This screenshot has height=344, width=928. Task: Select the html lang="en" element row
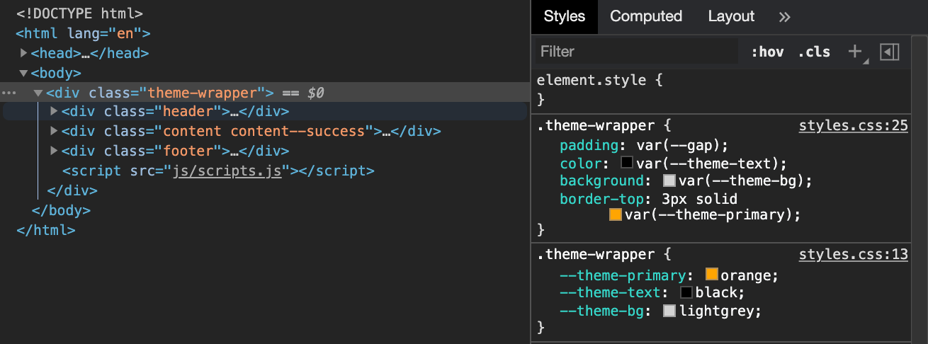(84, 33)
